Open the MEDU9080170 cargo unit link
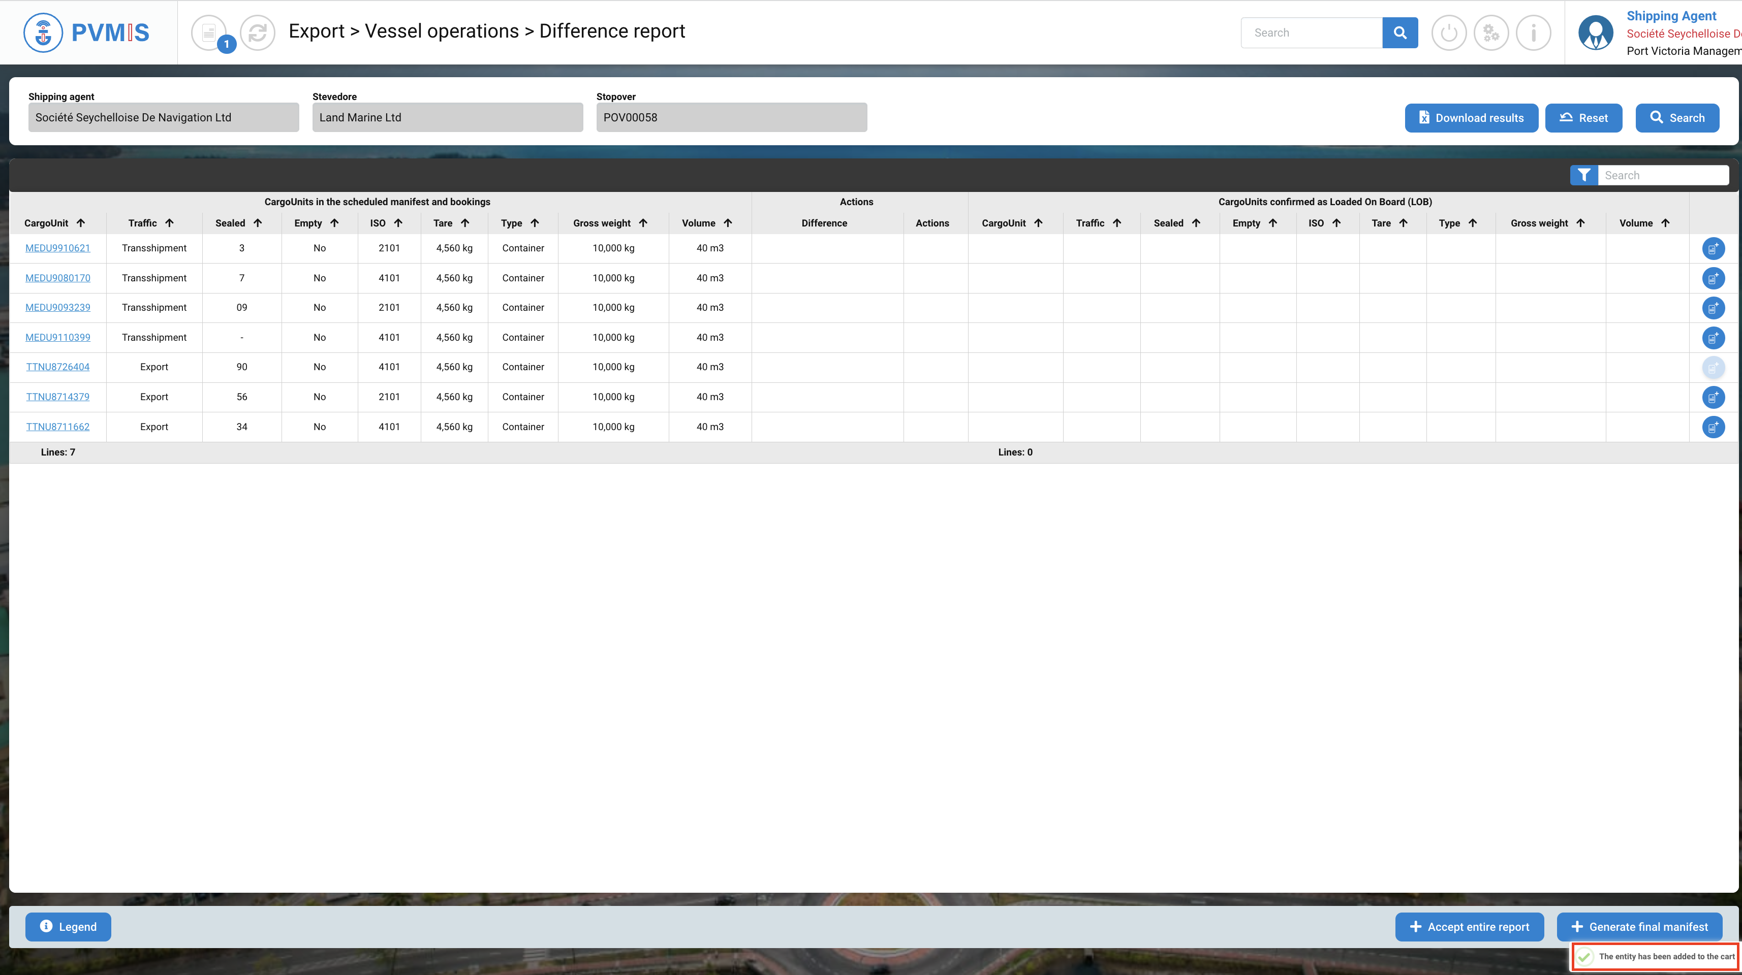 point(57,278)
